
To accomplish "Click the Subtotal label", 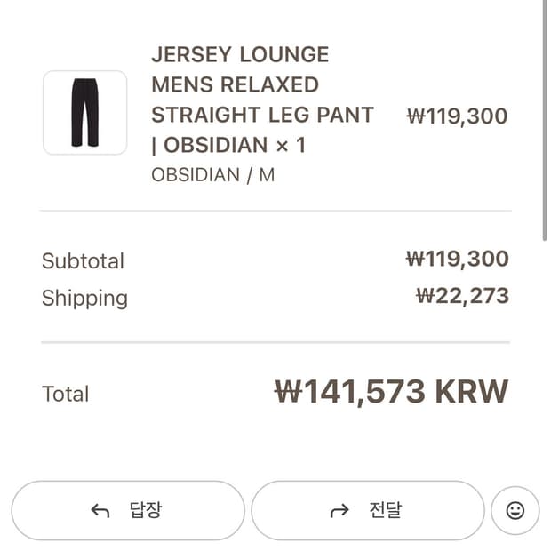I will (x=83, y=261).
